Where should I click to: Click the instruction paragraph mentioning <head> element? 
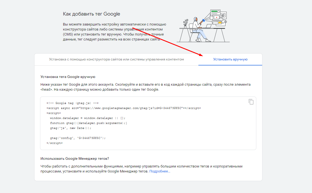click(x=145, y=87)
